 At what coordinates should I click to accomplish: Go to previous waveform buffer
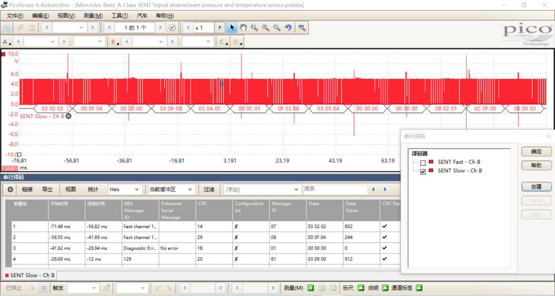[x=109, y=27]
